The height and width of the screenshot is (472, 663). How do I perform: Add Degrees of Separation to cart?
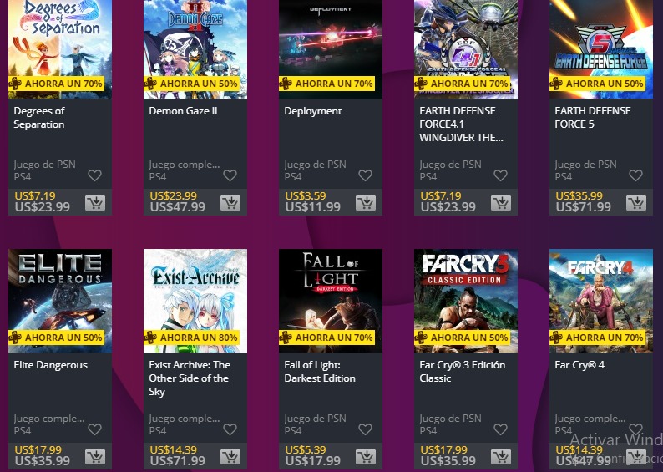click(95, 203)
